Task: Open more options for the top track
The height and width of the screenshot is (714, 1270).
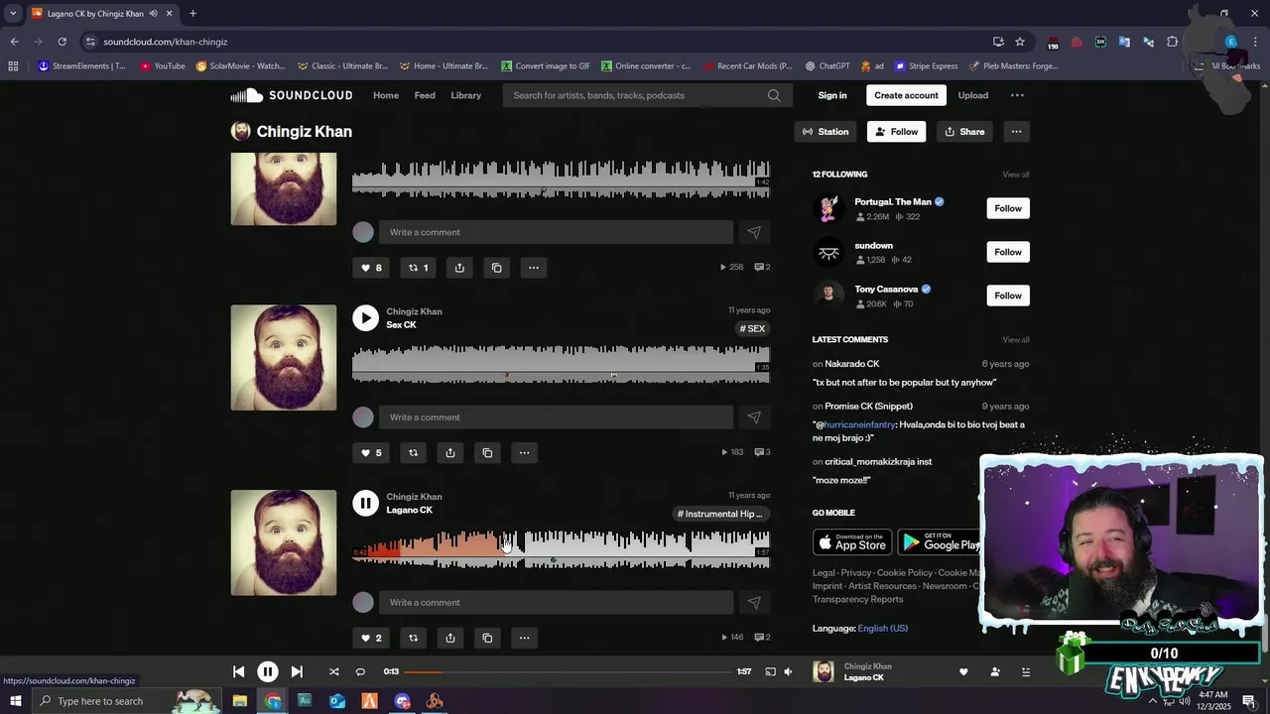Action: click(534, 268)
